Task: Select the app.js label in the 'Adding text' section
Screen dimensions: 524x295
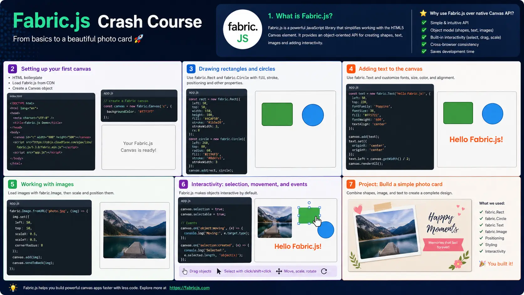Action: point(354,87)
